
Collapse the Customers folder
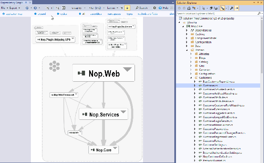[x=191, y=77]
